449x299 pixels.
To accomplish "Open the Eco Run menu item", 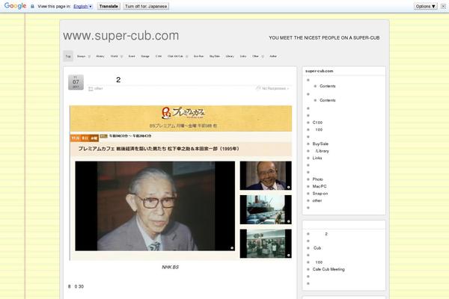I will [x=198, y=56].
